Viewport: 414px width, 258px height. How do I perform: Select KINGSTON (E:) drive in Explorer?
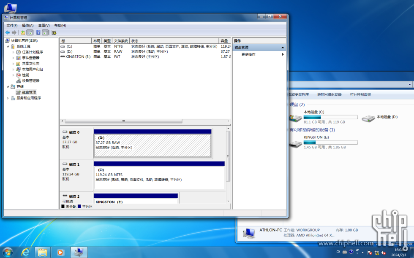324,142
